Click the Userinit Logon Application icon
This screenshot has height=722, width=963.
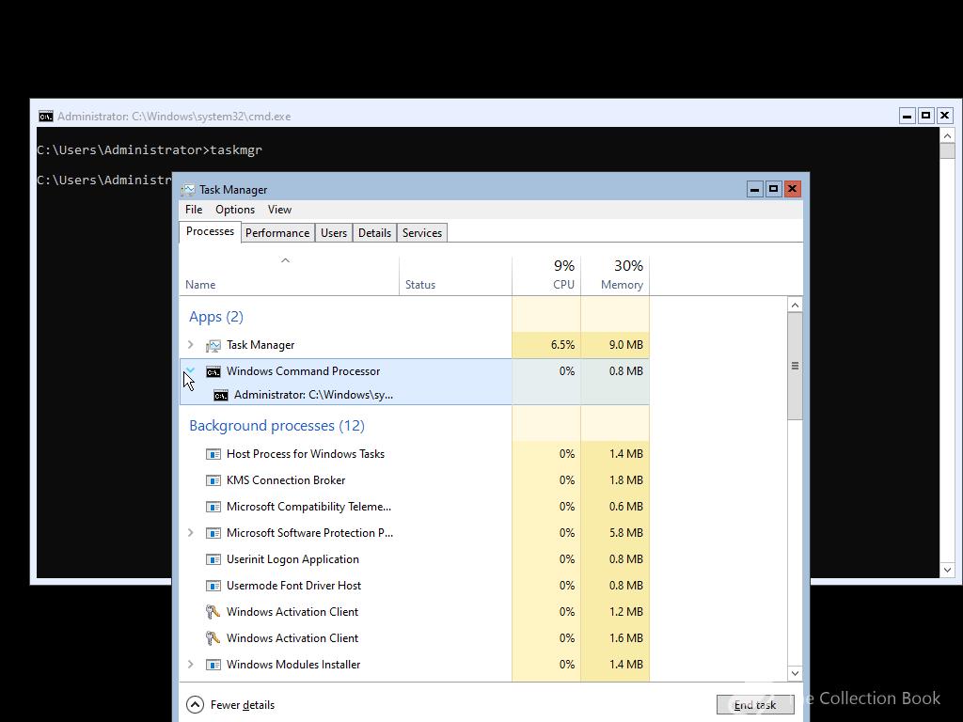[213, 560]
